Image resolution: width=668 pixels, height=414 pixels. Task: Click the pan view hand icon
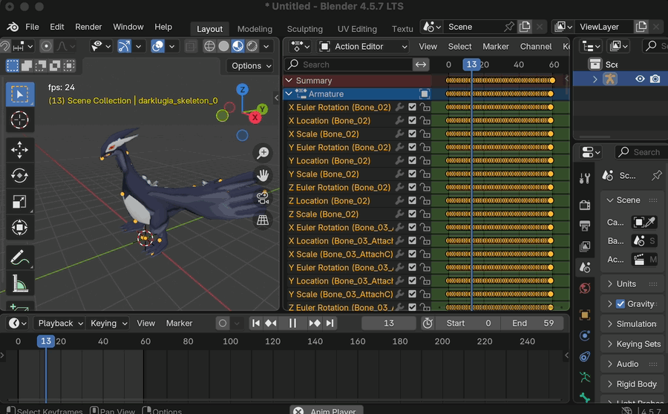263,175
